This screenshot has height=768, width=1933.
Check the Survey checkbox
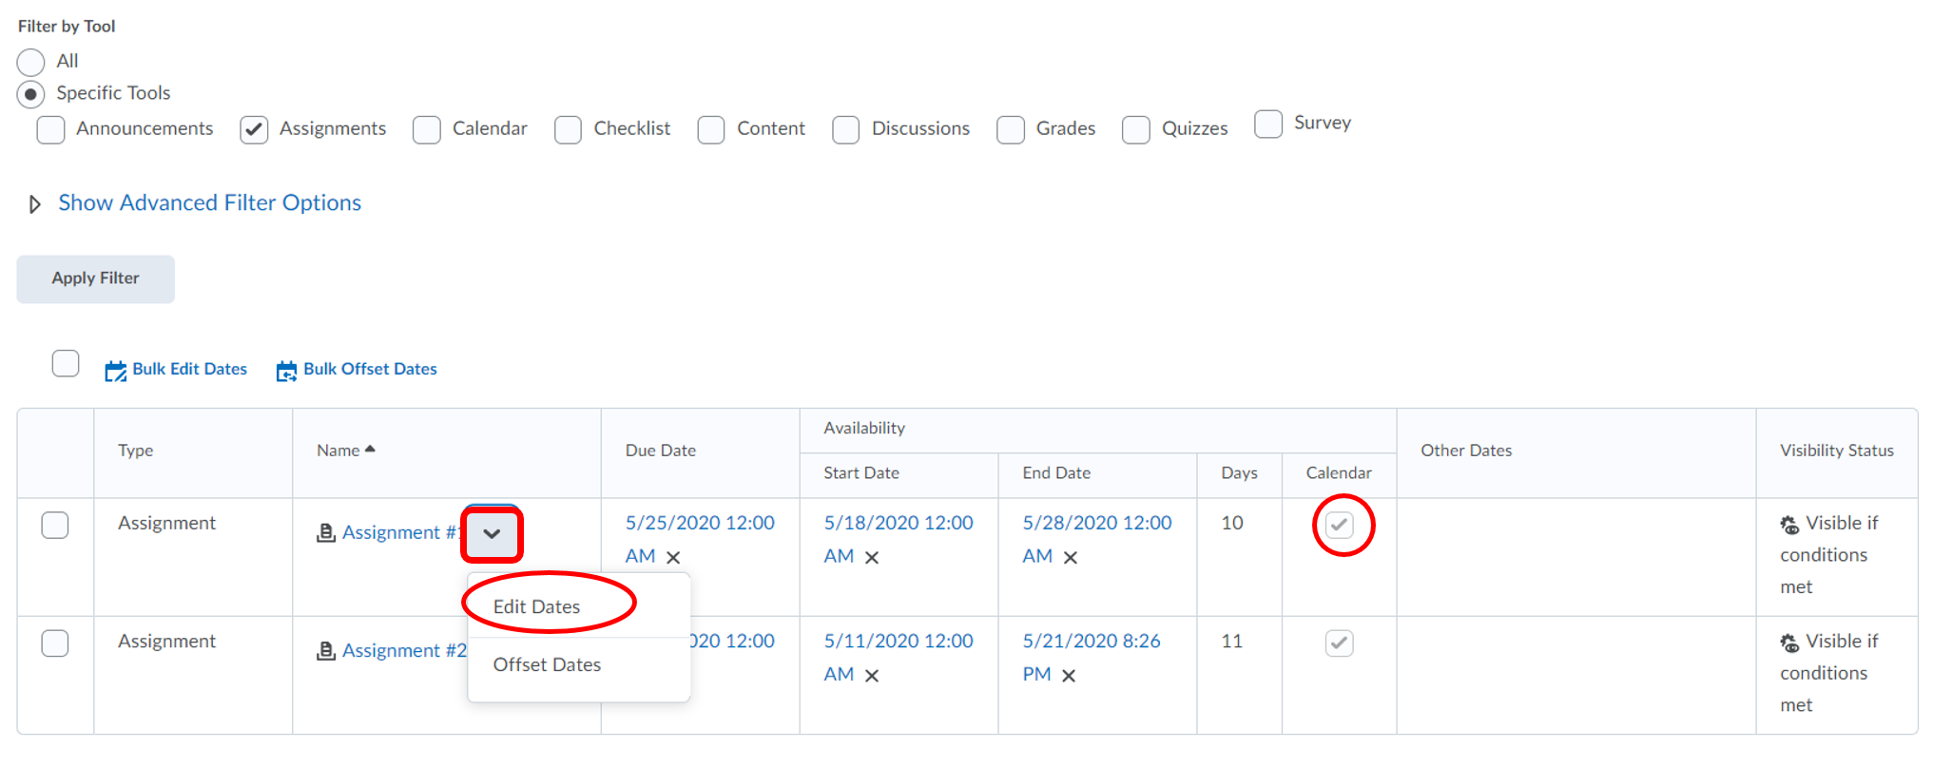coord(1268,124)
